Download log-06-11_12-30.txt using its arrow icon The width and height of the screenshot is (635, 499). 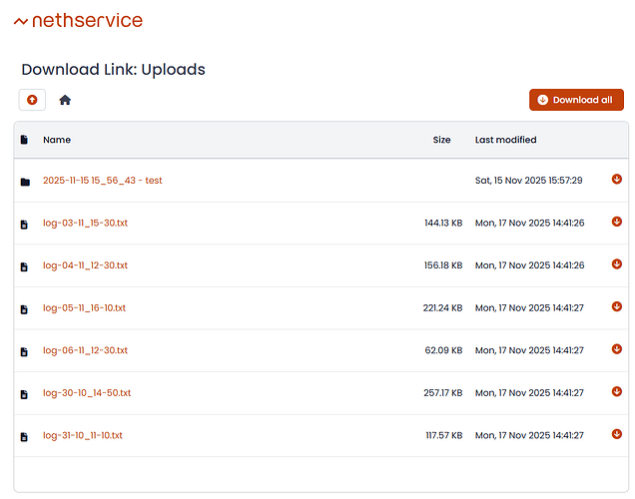pos(616,349)
